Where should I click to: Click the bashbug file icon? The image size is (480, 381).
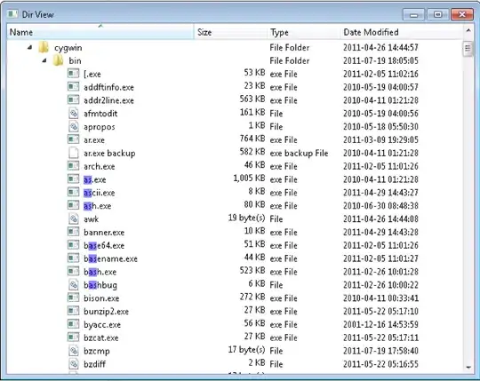pyautogui.click(x=74, y=285)
